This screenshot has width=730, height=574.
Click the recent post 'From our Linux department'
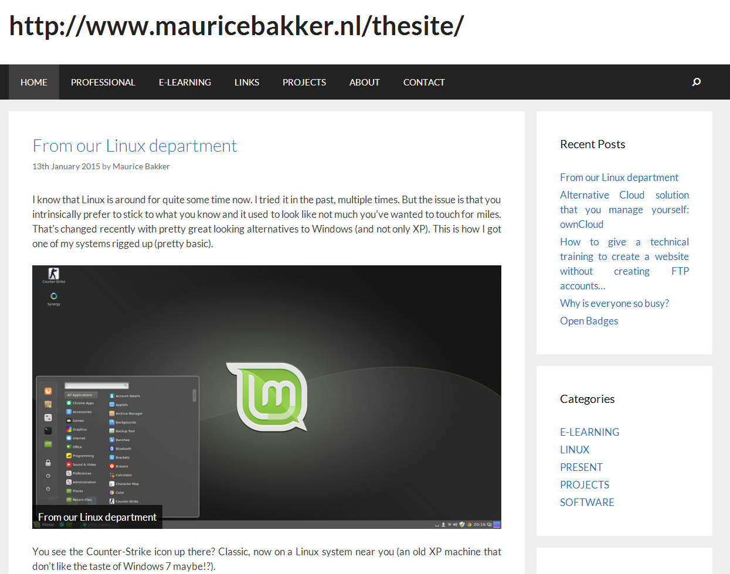tap(619, 177)
